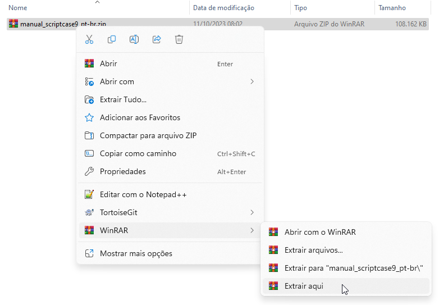Screen dimensions: 439x305
Task: Click the Ctrl+Shift+C shortcut label
Action: (x=236, y=154)
